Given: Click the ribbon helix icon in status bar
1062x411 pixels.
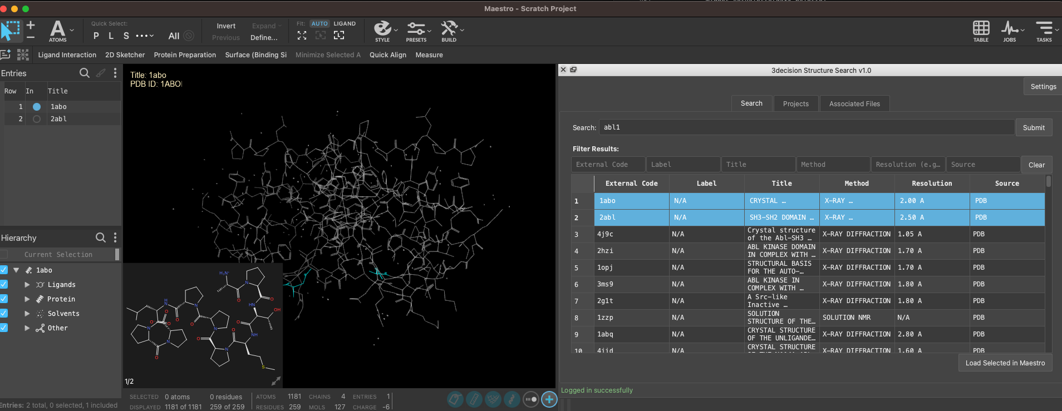Looking at the screenshot, I should 512,399.
